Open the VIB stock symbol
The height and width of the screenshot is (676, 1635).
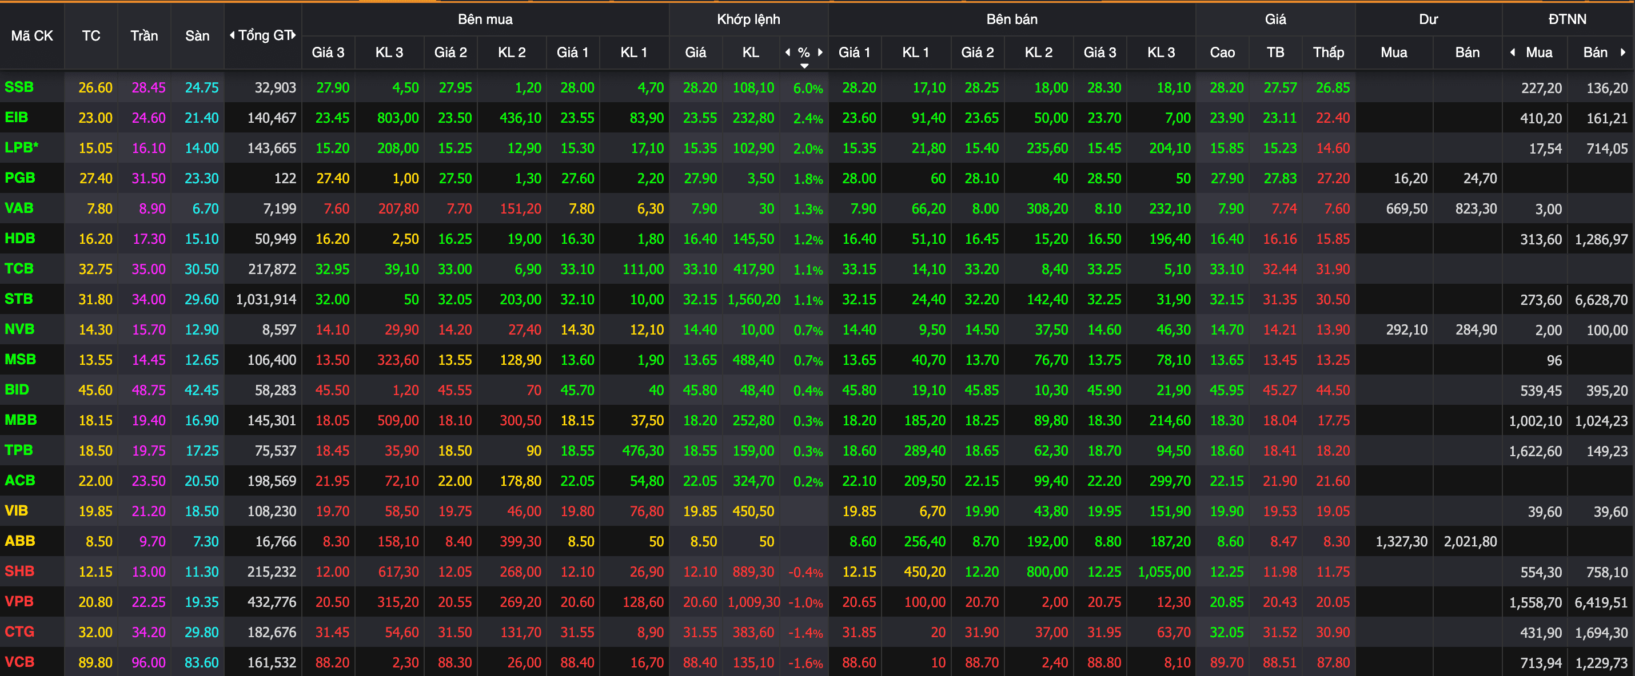[17, 510]
